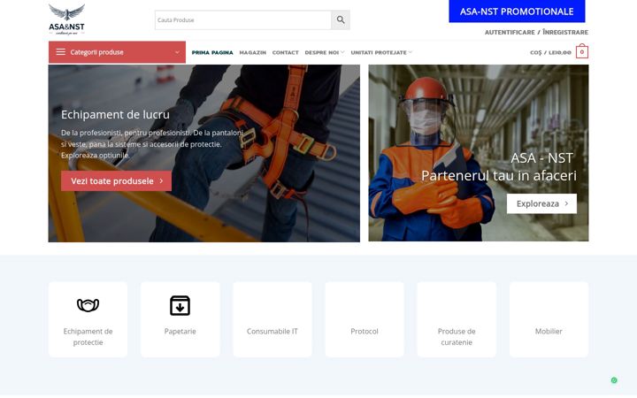The image size is (637, 398).
Task: Open the Produse de curatenie category
Action: point(457,319)
